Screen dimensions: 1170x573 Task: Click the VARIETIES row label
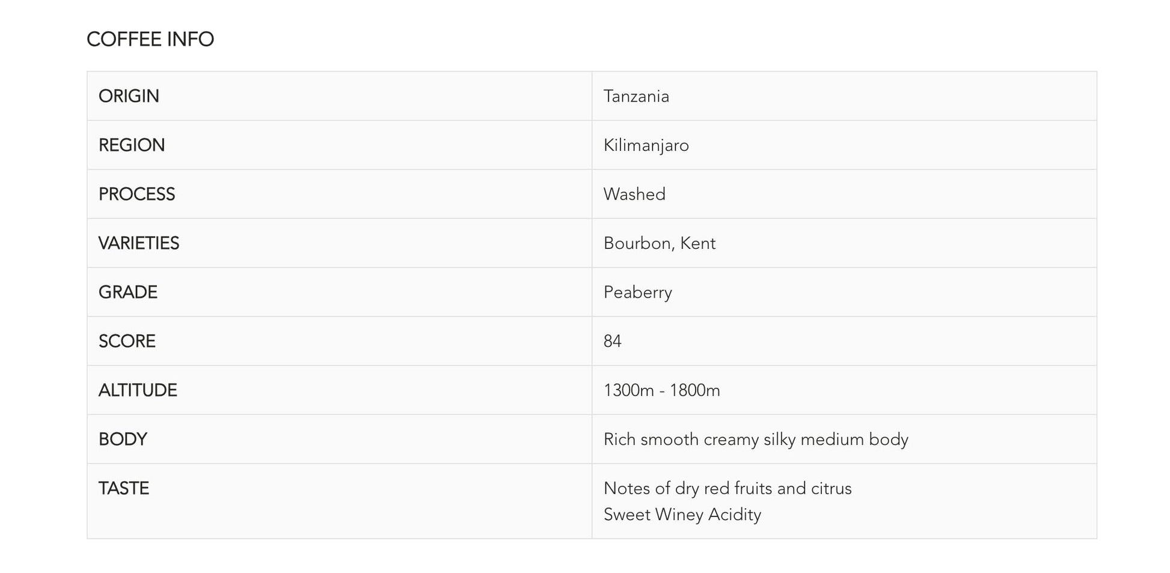(138, 243)
